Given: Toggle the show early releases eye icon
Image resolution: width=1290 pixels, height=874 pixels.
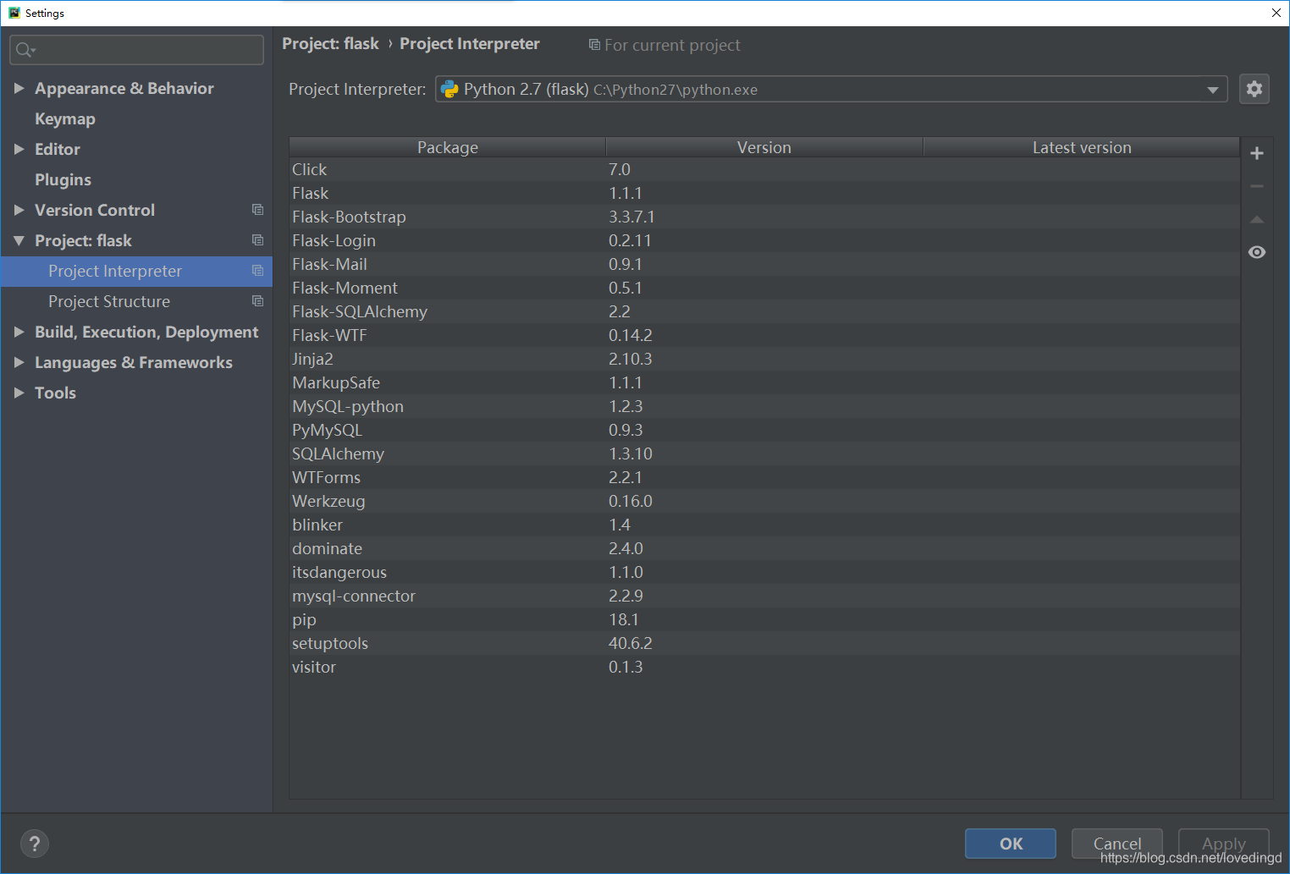Looking at the screenshot, I should 1257,252.
